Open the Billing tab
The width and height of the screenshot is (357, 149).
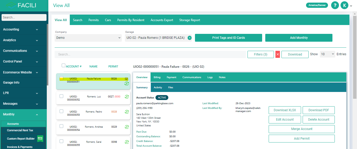pyautogui.click(x=157, y=77)
